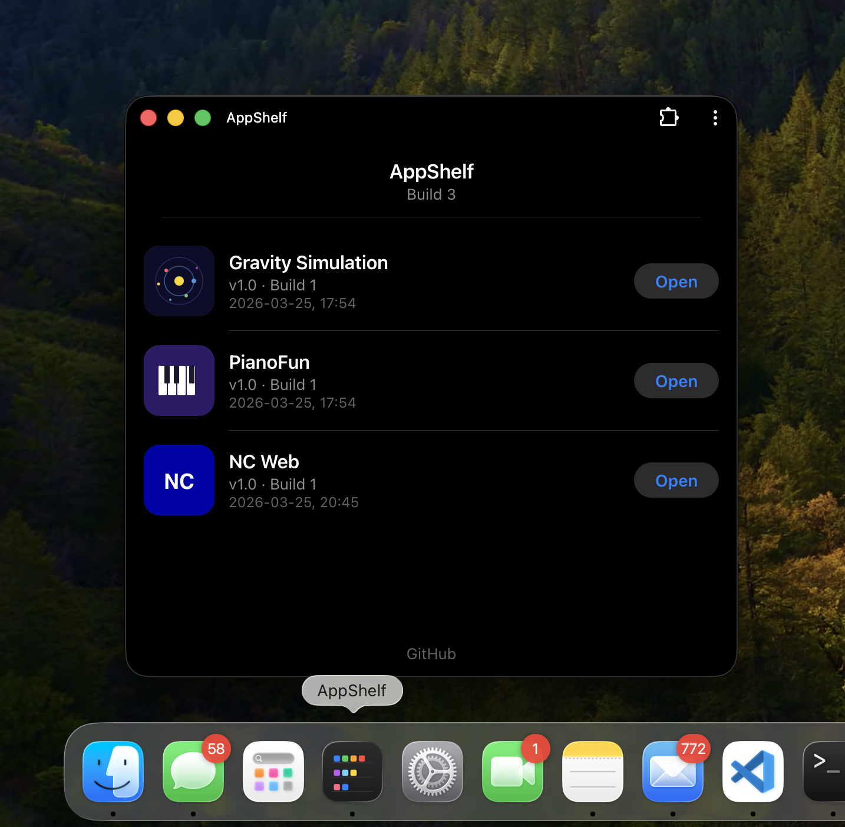Select the Gravity Simulation title text
Viewport: 845px width, 827px height.
pos(308,263)
